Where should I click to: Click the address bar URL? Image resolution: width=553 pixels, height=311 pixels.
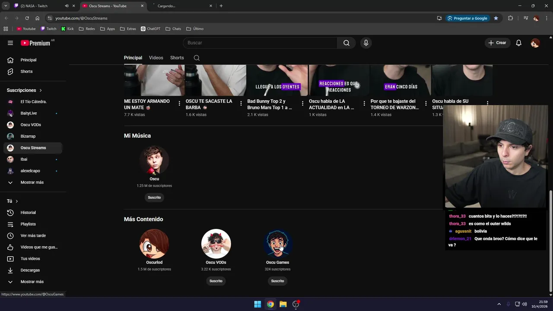[x=81, y=18]
